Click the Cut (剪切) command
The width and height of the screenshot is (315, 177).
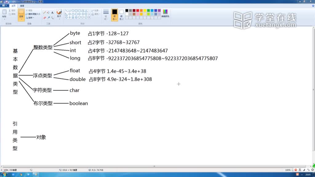(12, 10)
